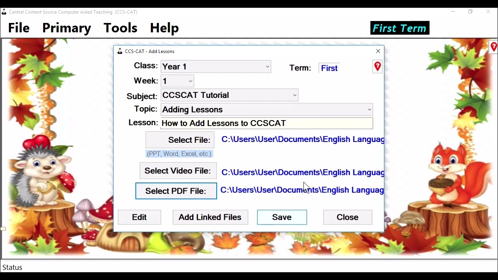Save the lesson with Save button

[x=282, y=217]
